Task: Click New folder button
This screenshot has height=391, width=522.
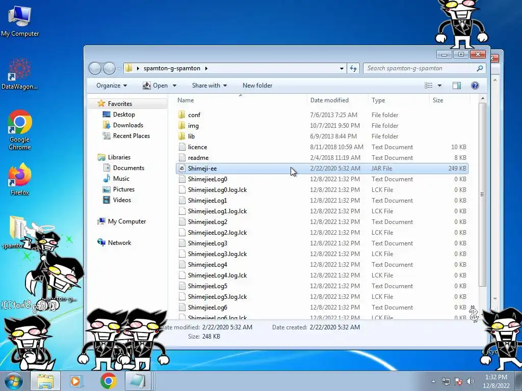Action: 257,86
